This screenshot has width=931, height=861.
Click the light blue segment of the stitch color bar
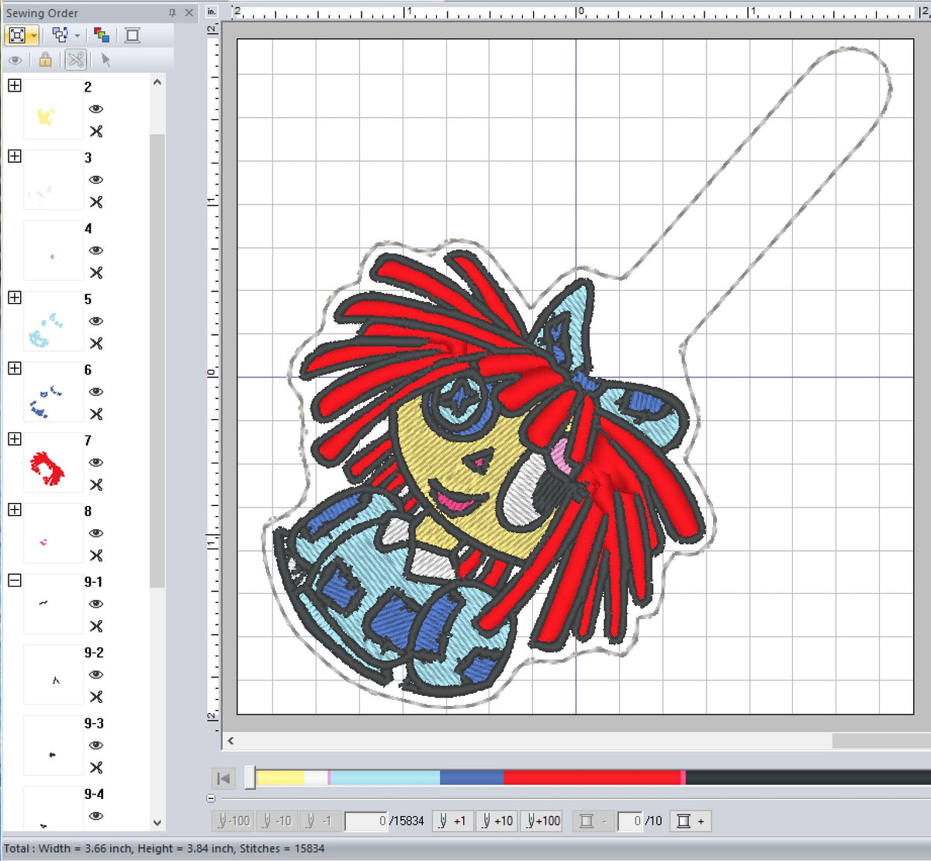tap(385, 777)
